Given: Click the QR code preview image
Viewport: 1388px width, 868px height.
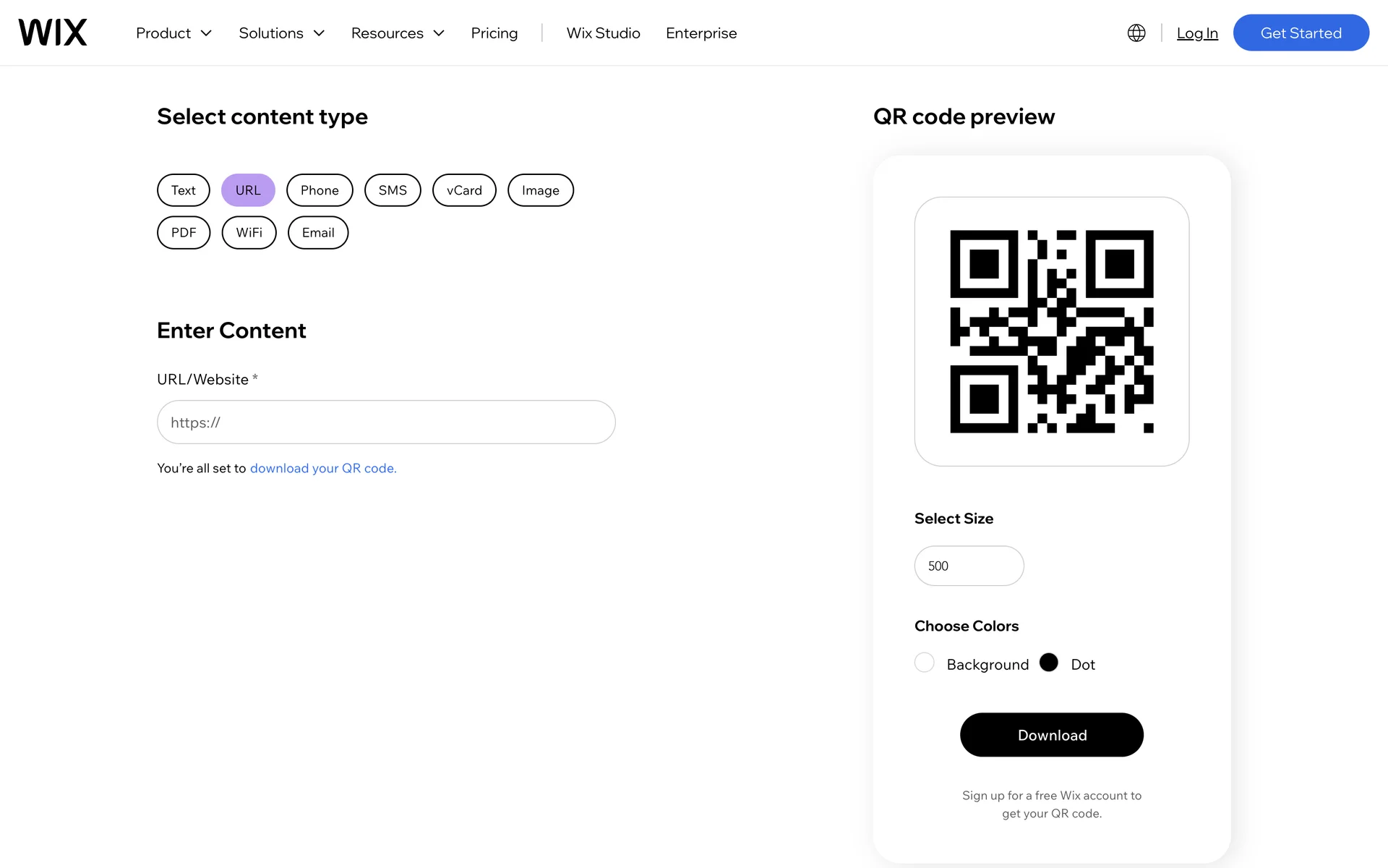Looking at the screenshot, I should pos(1051,331).
